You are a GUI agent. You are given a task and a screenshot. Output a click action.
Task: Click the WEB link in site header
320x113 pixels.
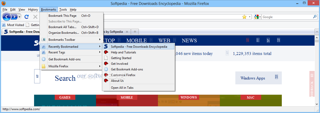click(x=164, y=41)
